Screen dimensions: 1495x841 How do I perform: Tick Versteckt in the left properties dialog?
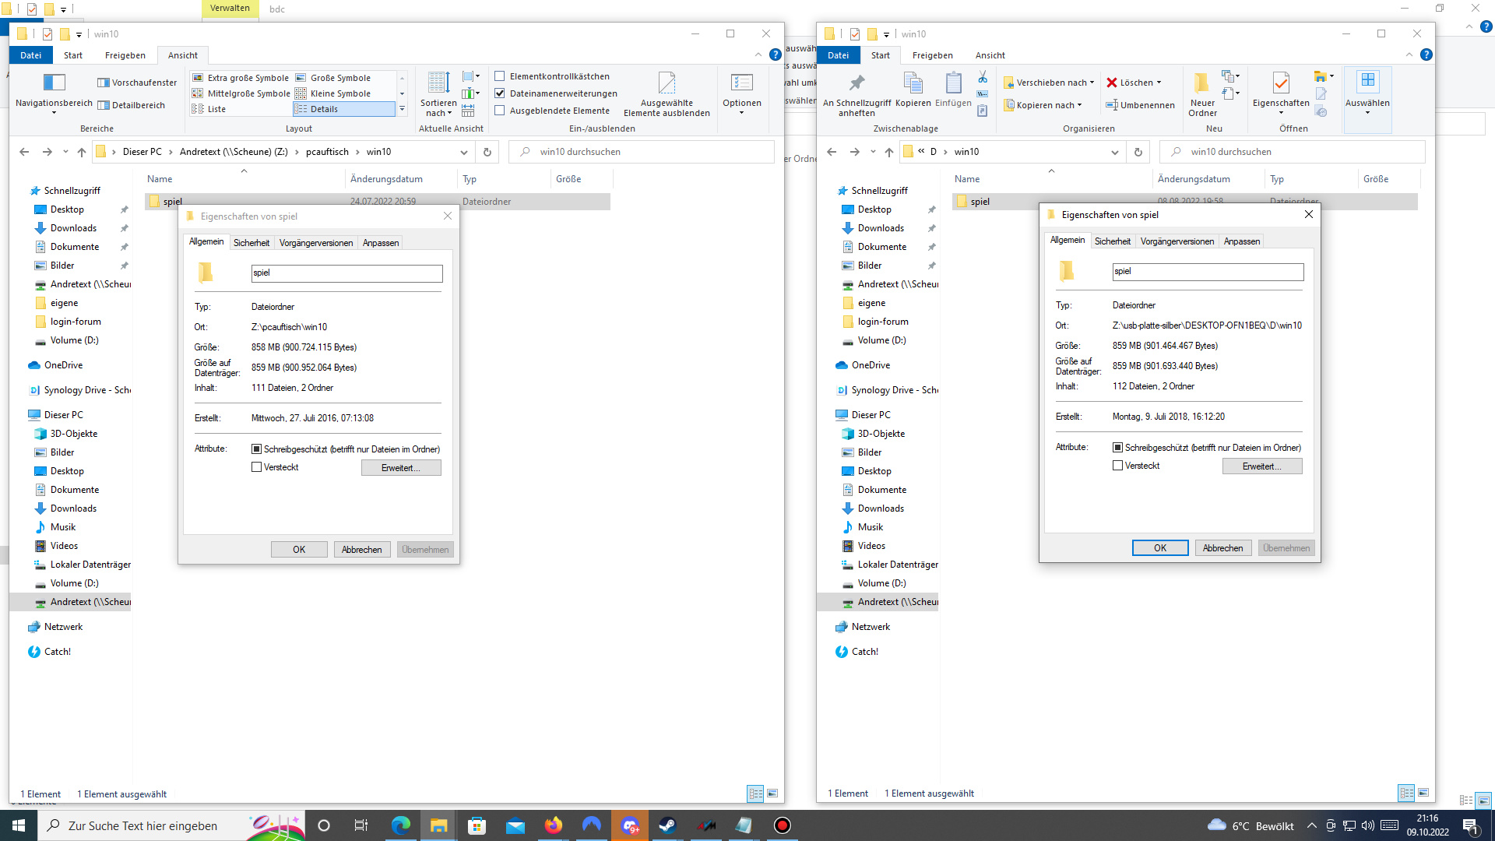pyautogui.click(x=257, y=467)
